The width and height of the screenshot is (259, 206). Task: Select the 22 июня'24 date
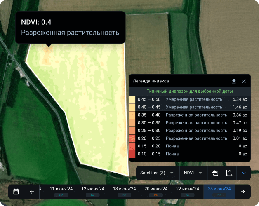click(188, 192)
